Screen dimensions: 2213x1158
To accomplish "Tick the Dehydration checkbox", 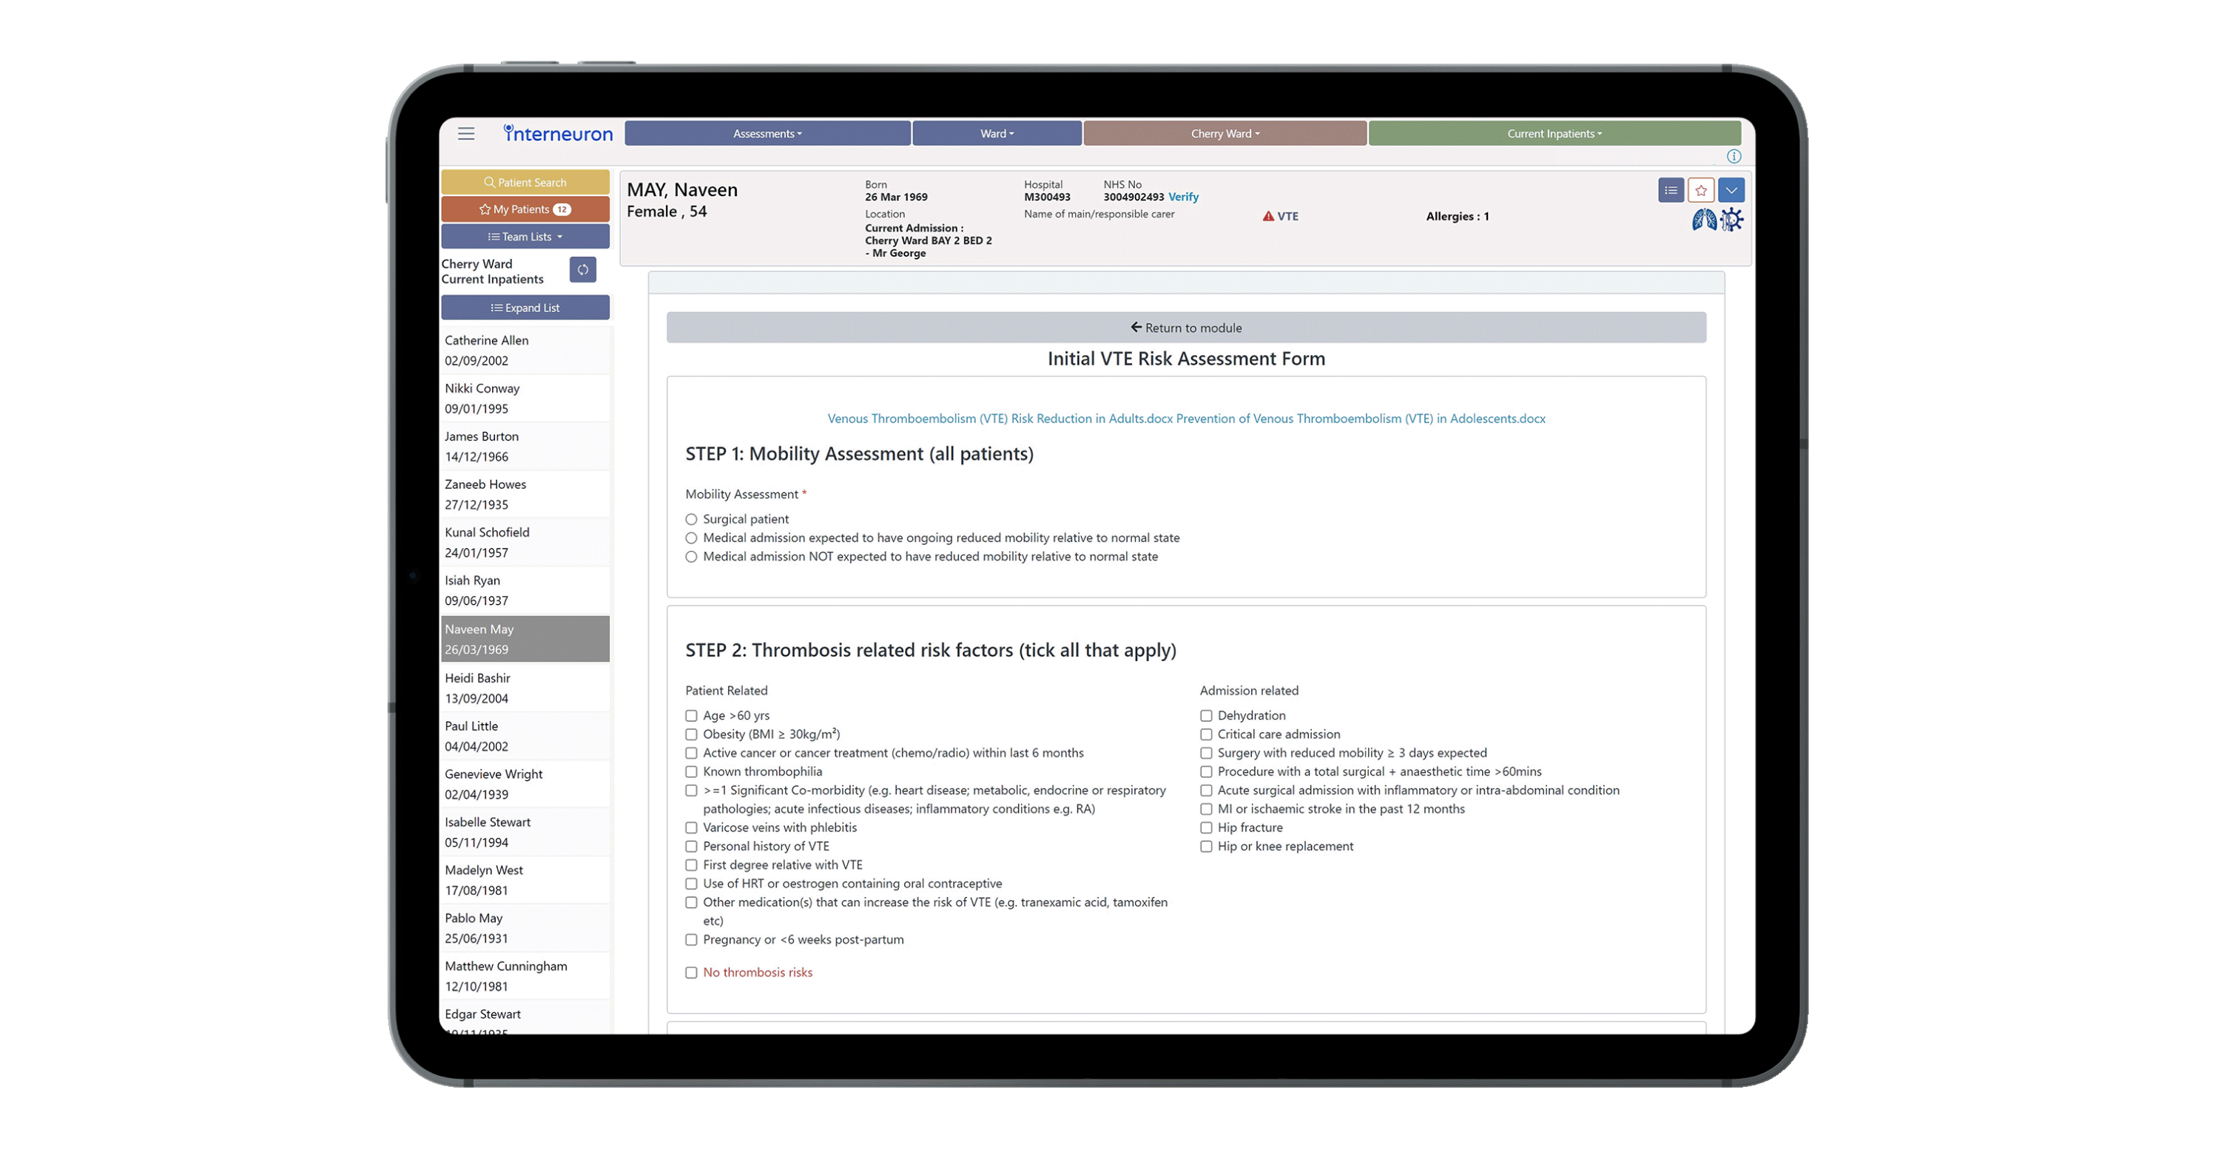I will (1206, 716).
